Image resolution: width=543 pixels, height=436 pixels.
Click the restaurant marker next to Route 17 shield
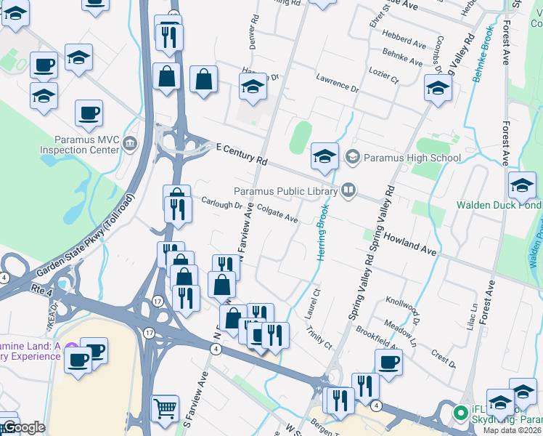tap(186, 299)
